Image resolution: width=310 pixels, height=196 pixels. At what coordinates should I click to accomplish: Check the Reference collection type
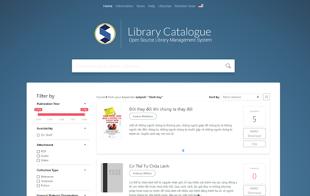click(x=38, y=177)
